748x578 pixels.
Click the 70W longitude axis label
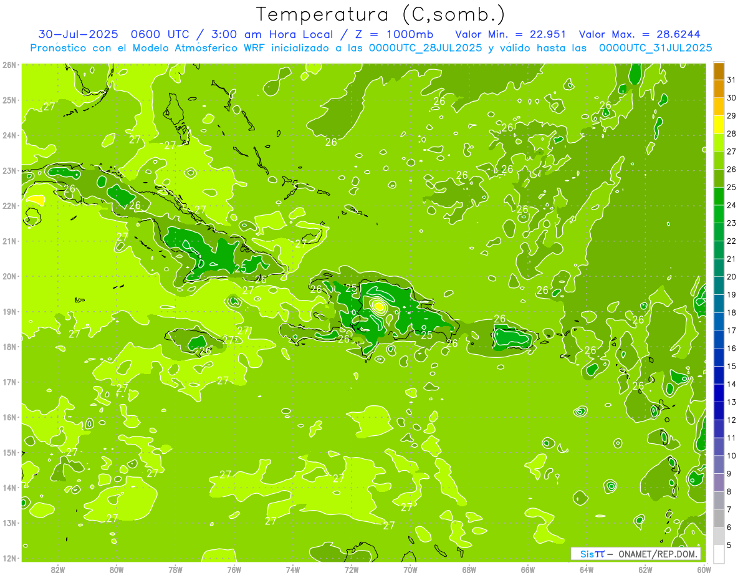(x=410, y=569)
